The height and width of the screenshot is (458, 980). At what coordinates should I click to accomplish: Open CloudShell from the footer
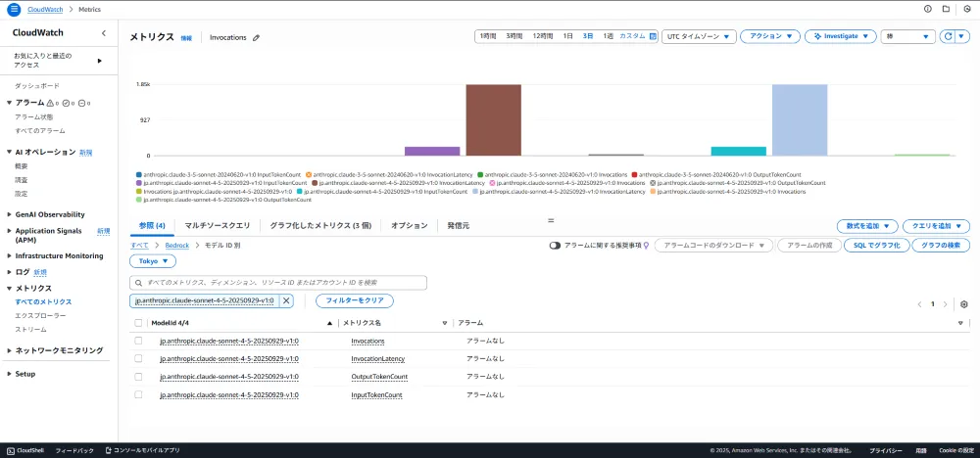[x=25, y=450]
